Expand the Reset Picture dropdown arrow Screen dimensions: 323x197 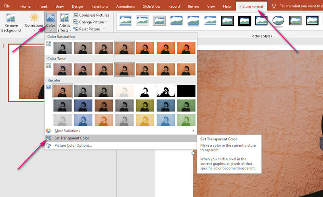(104, 29)
